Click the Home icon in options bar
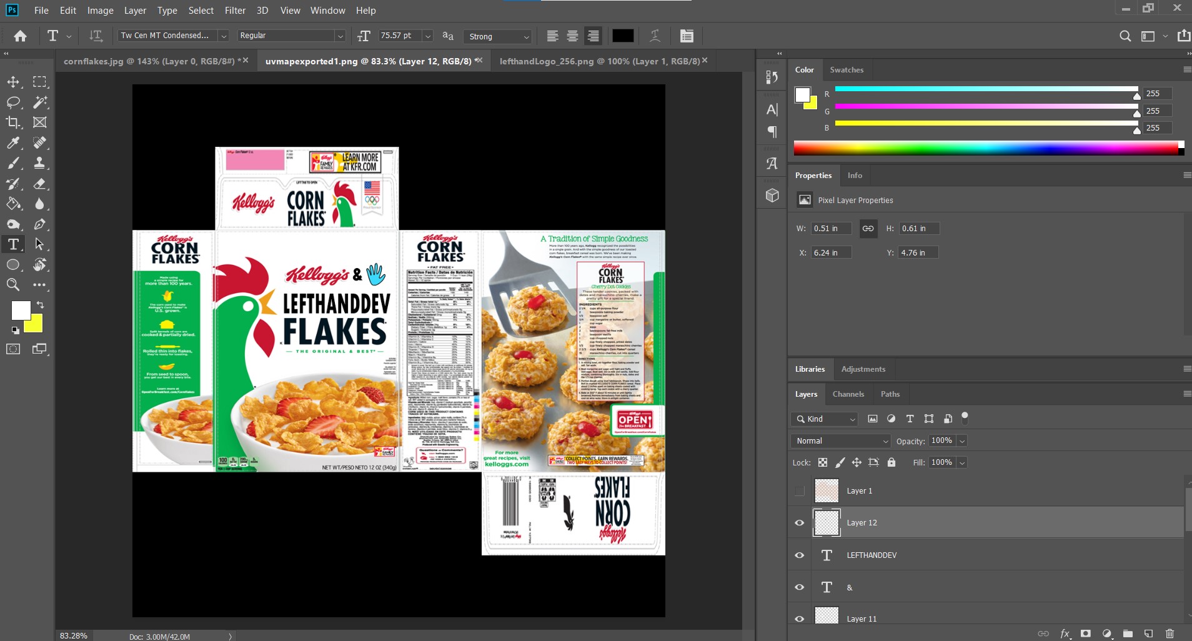 click(x=21, y=36)
